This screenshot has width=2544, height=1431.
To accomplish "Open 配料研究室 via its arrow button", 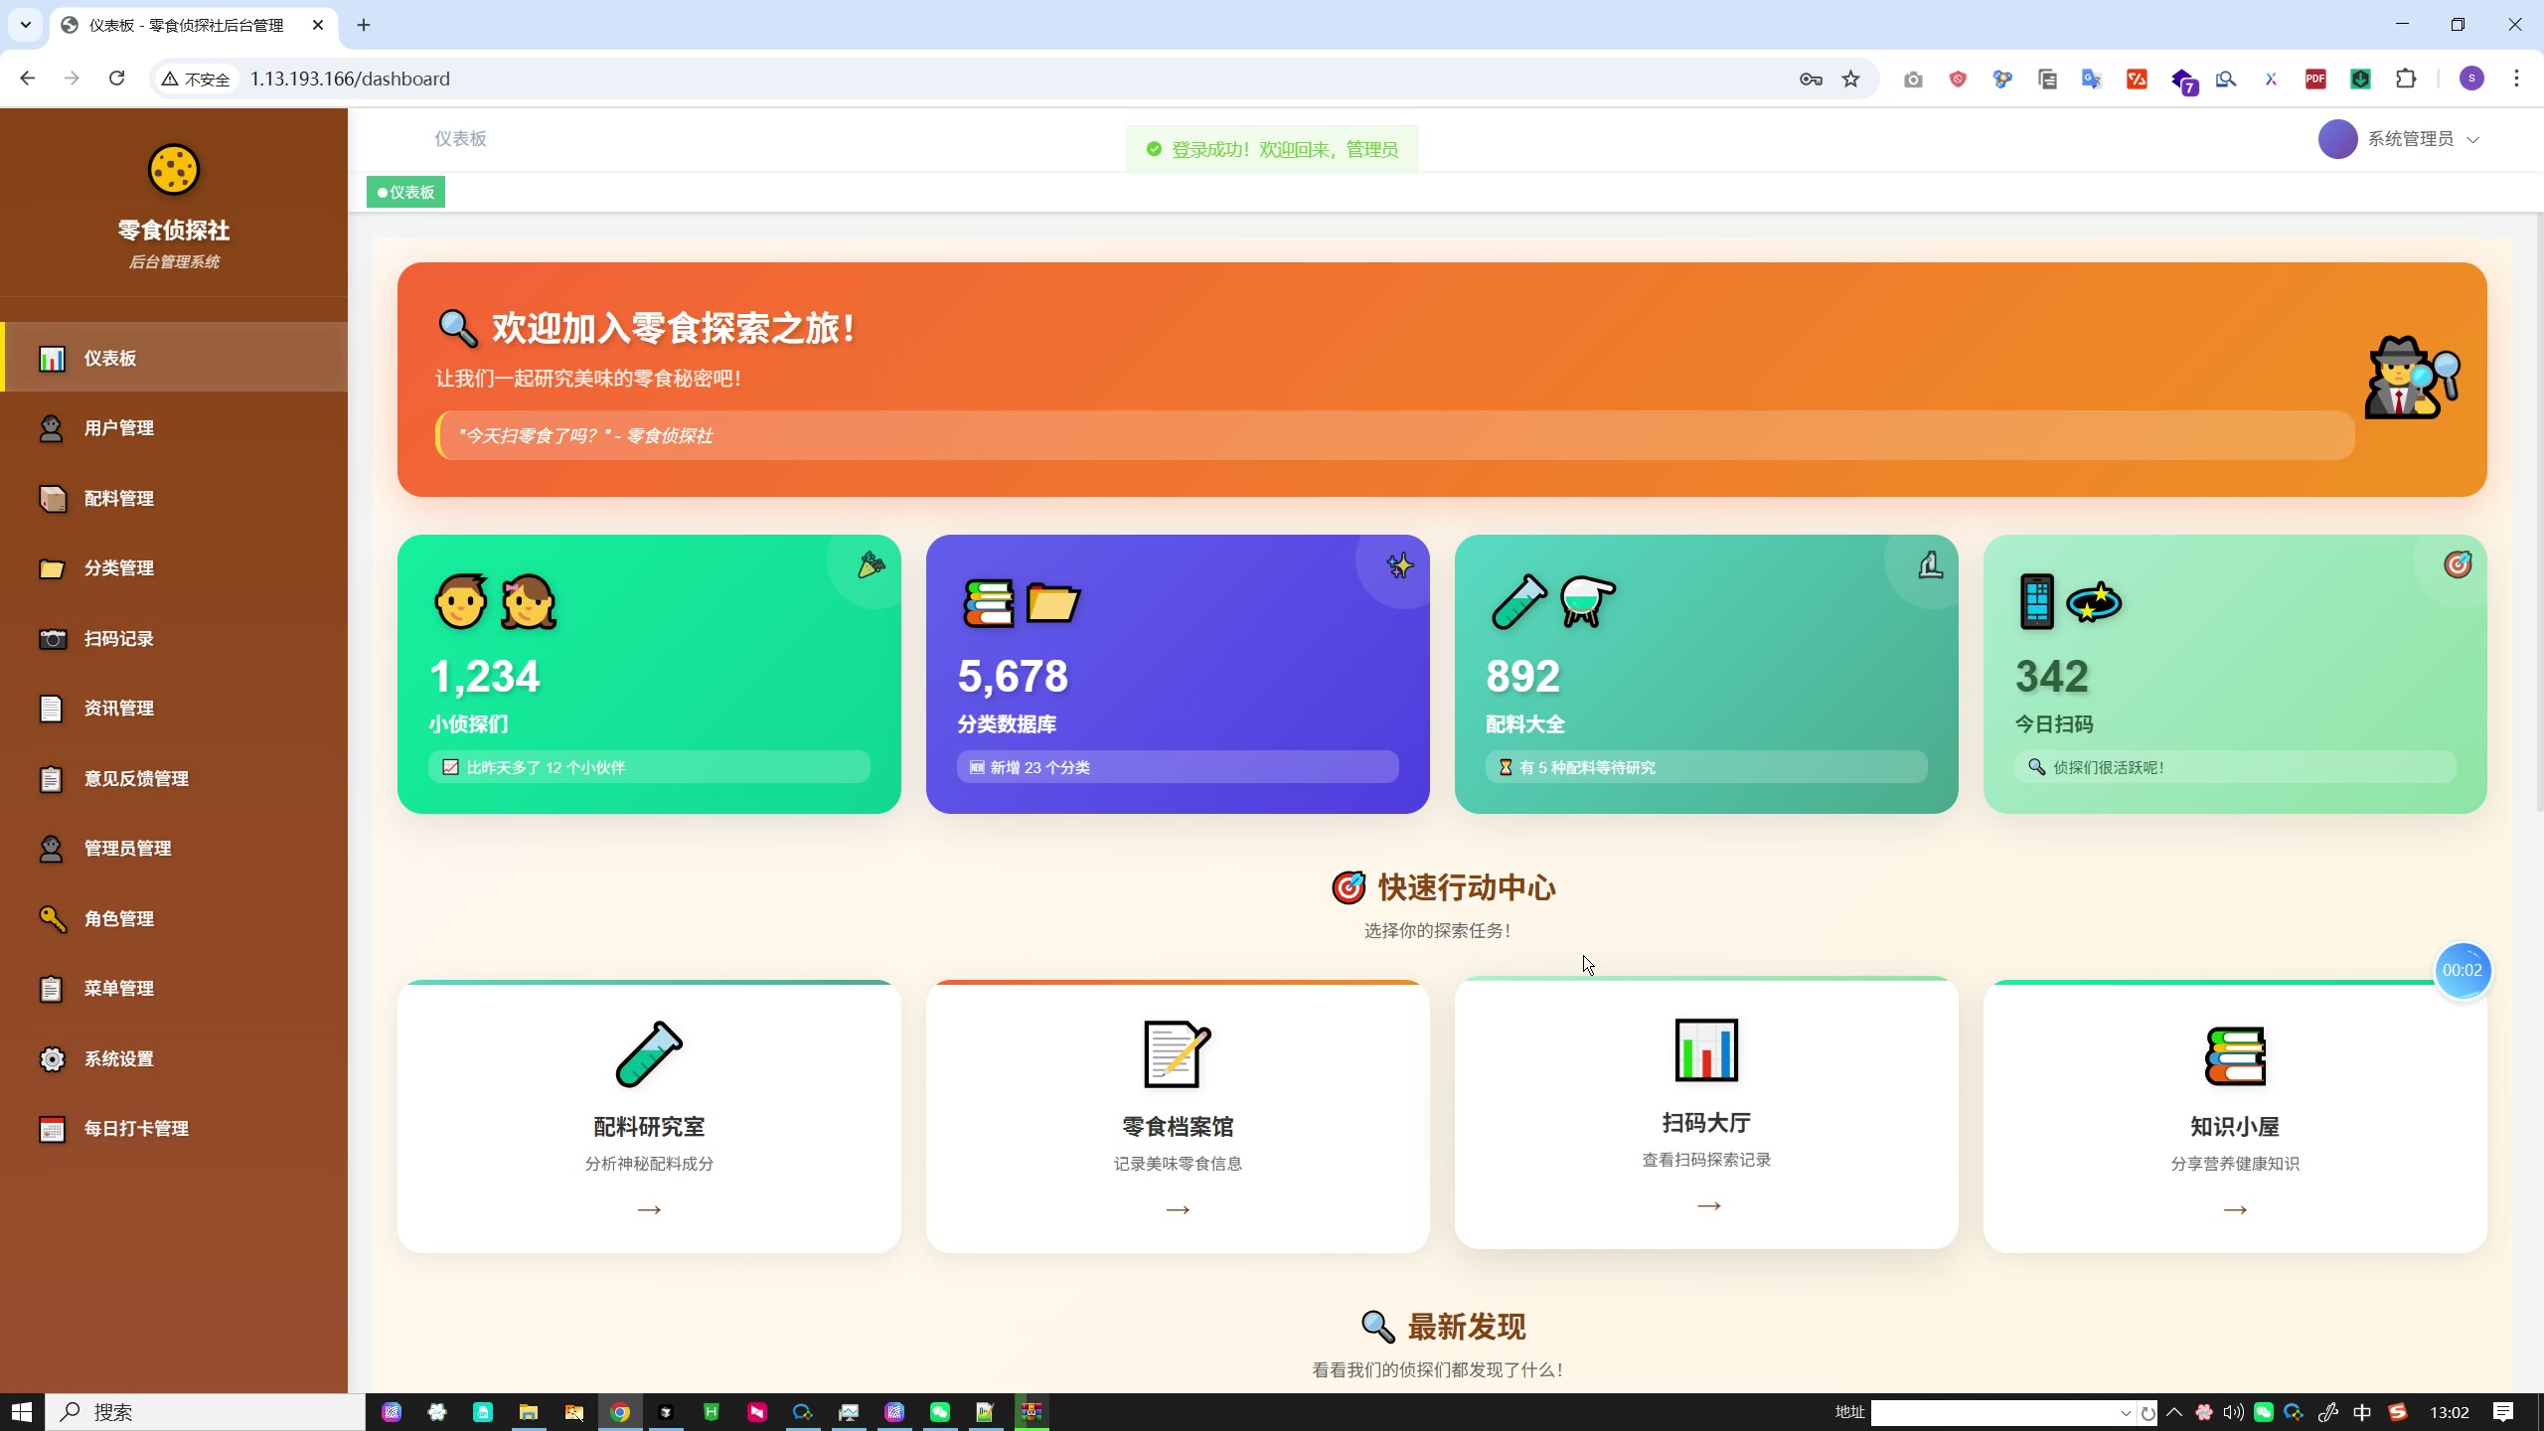I will tap(648, 1208).
